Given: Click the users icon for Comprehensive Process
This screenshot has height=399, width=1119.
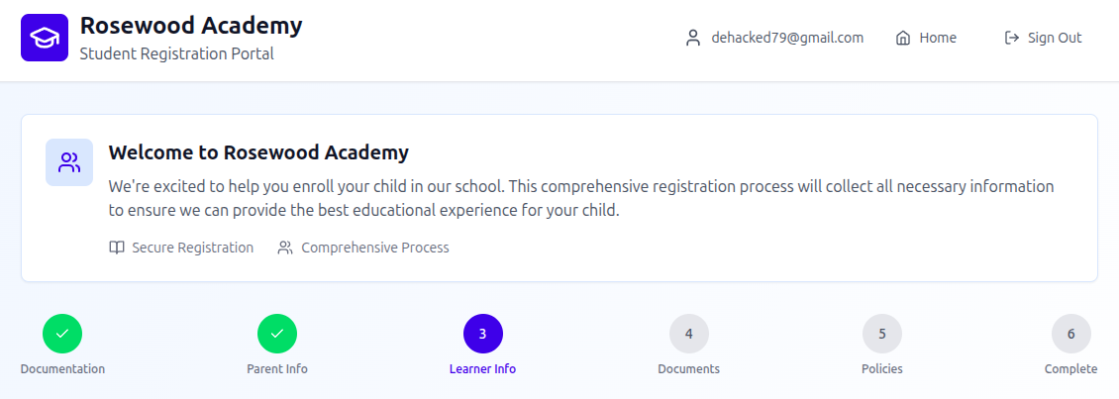Looking at the screenshot, I should 285,248.
